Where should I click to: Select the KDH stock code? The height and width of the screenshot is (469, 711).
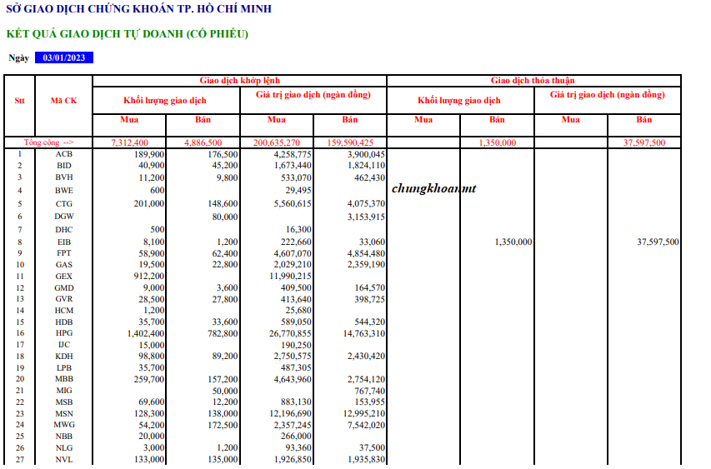(64, 357)
